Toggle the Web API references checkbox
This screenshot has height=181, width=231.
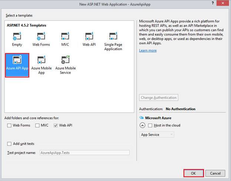(x=56, y=126)
